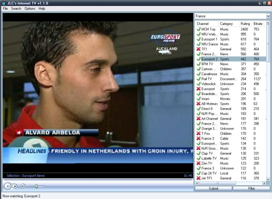This screenshot has height=199, width=272.
Task: Click the red X beside Art Channel
Action: tap(199, 118)
